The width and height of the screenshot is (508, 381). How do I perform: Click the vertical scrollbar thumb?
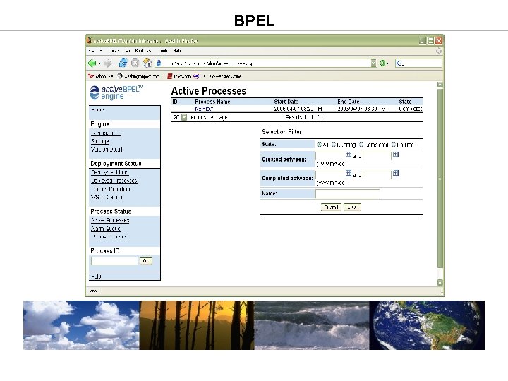click(x=440, y=178)
